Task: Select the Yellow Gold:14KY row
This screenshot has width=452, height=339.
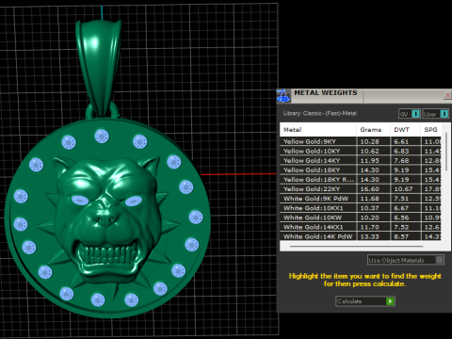Action: (361, 160)
